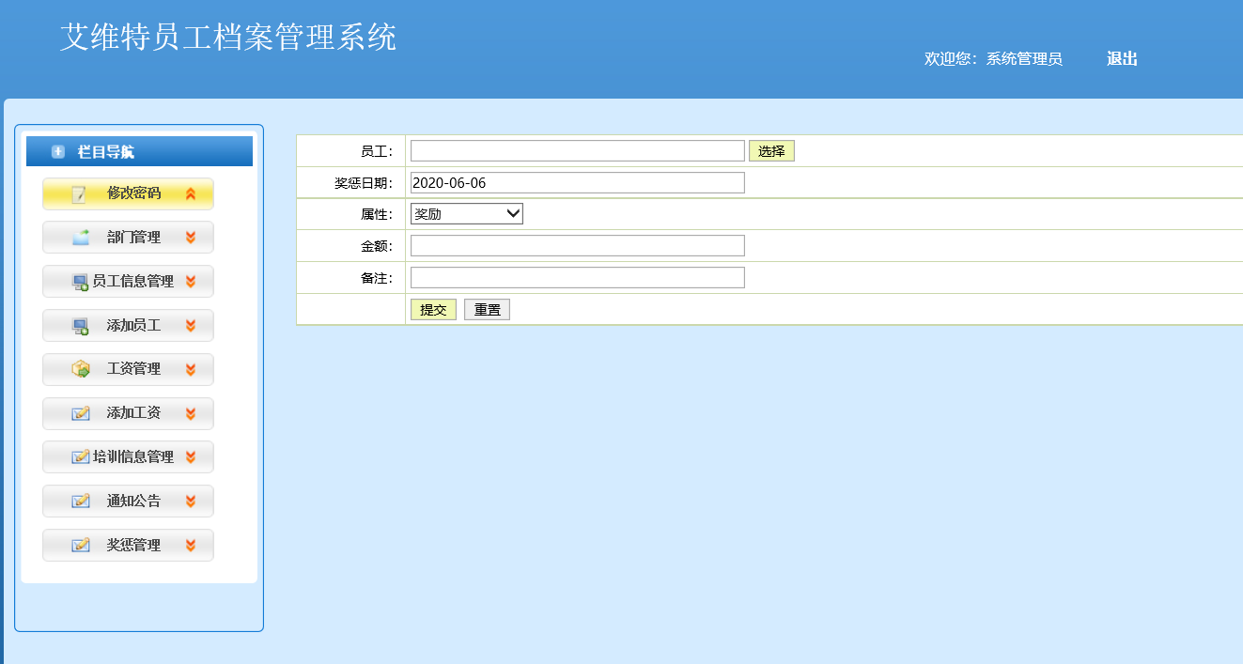Expand the 添加员工 chevron arrows

coord(191,326)
